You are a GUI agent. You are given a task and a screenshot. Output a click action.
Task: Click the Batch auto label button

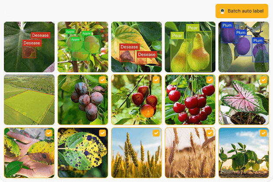coord(242,11)
